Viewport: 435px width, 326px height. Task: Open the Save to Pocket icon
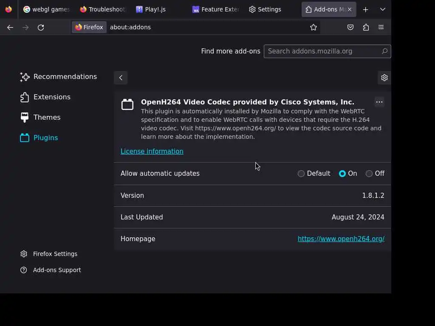tap(350, 27)
